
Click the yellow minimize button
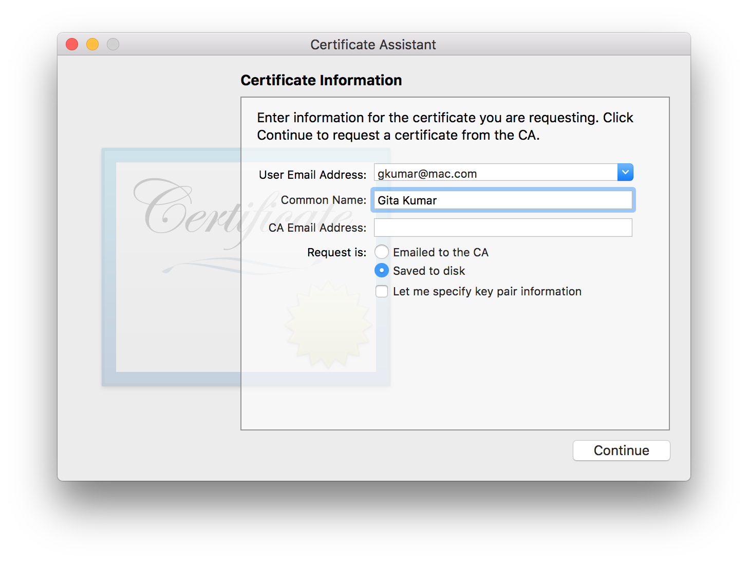pyautogui.click(x=92, y=44)
